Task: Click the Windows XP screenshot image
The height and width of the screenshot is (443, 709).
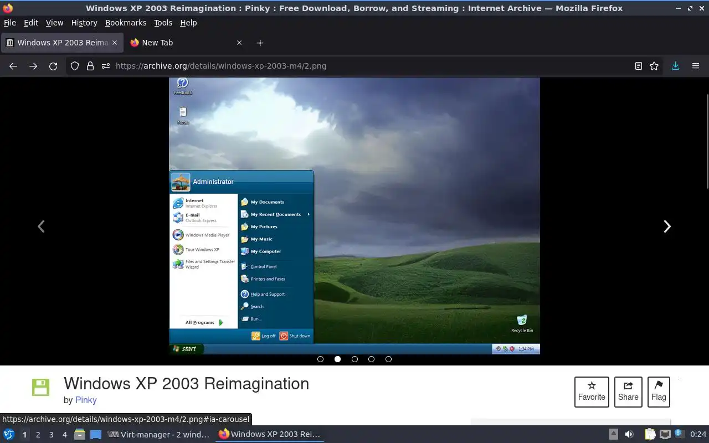Action: point(354,216)
